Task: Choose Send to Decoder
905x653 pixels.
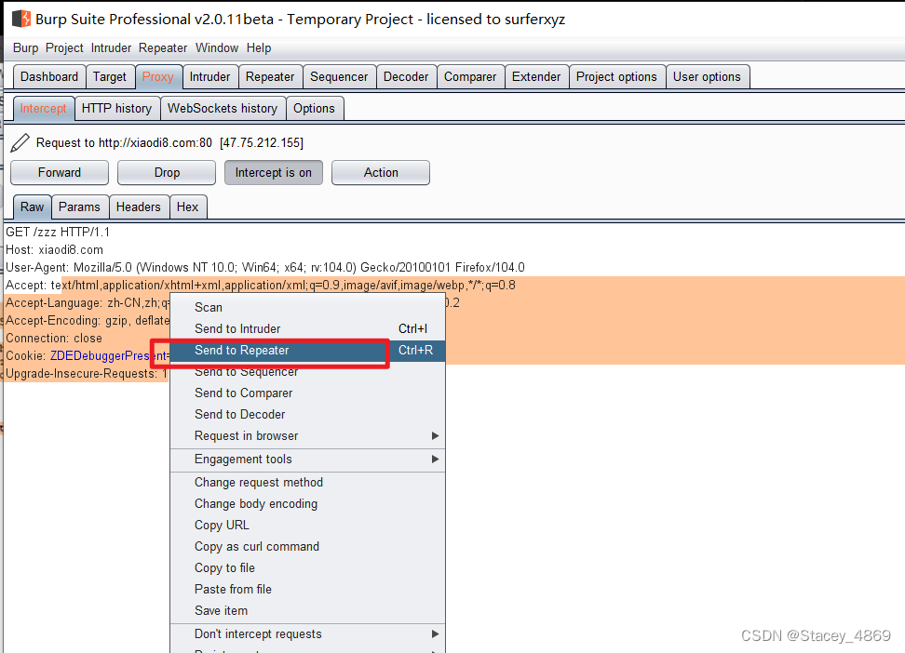Action: [x=307, y=414]
